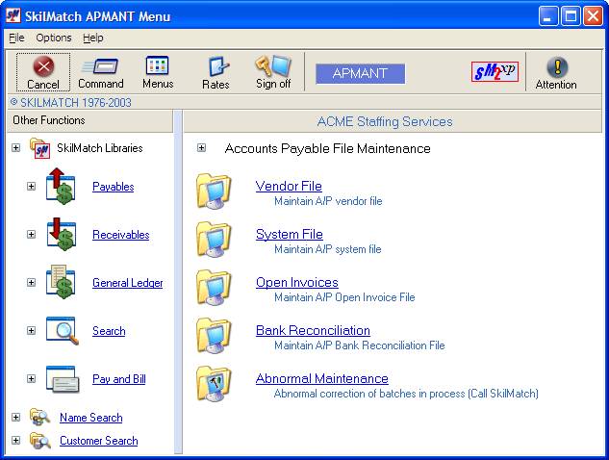This screenshot has height=460, width=609.
Task: Click 'Maintain A/P vendor file' description
Action: click(328, 201)
